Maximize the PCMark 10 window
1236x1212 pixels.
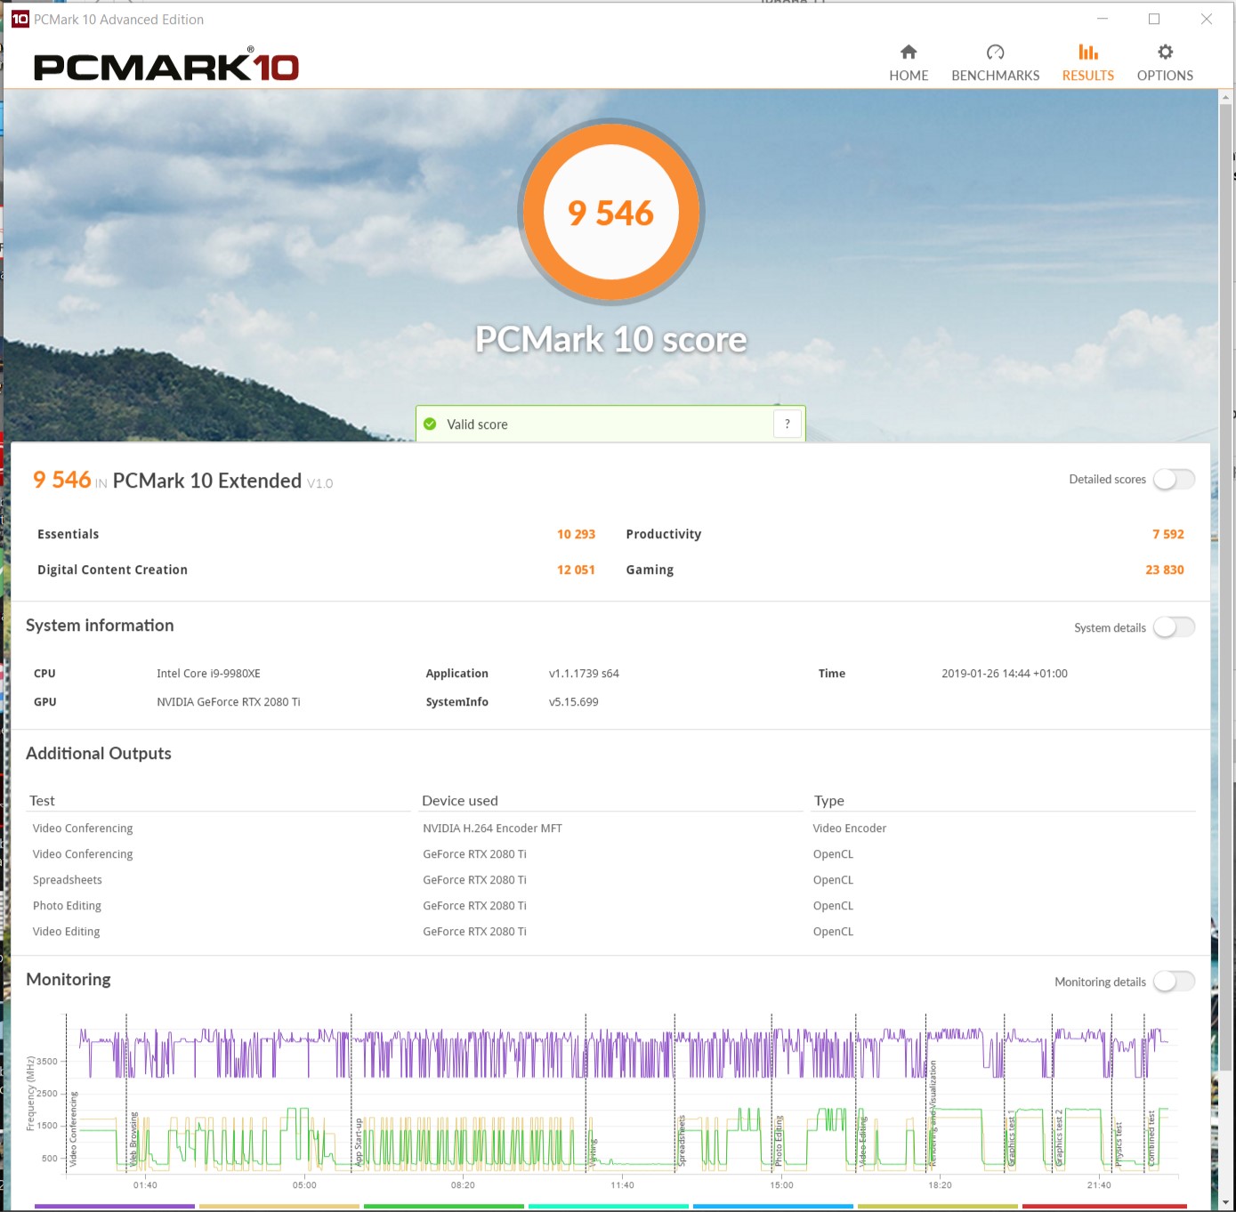[1154, 19]
